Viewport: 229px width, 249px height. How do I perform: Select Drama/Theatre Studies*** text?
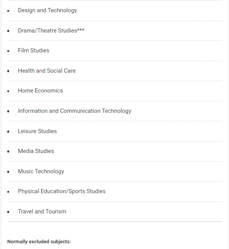[51, 31]
